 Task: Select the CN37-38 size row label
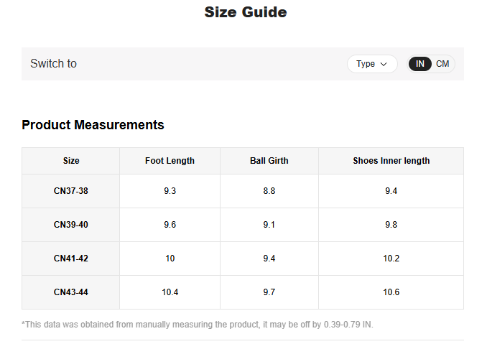pos(71,191)
